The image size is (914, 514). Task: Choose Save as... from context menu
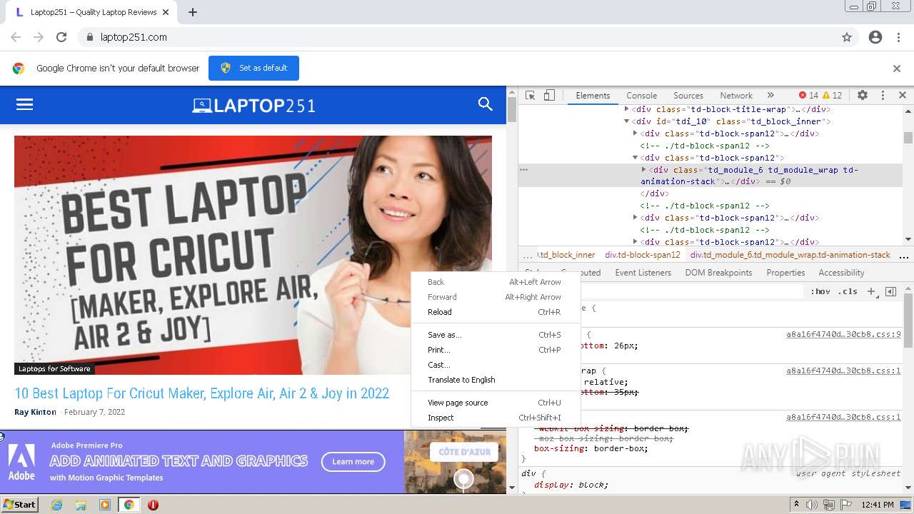click(x=496, y=335)
